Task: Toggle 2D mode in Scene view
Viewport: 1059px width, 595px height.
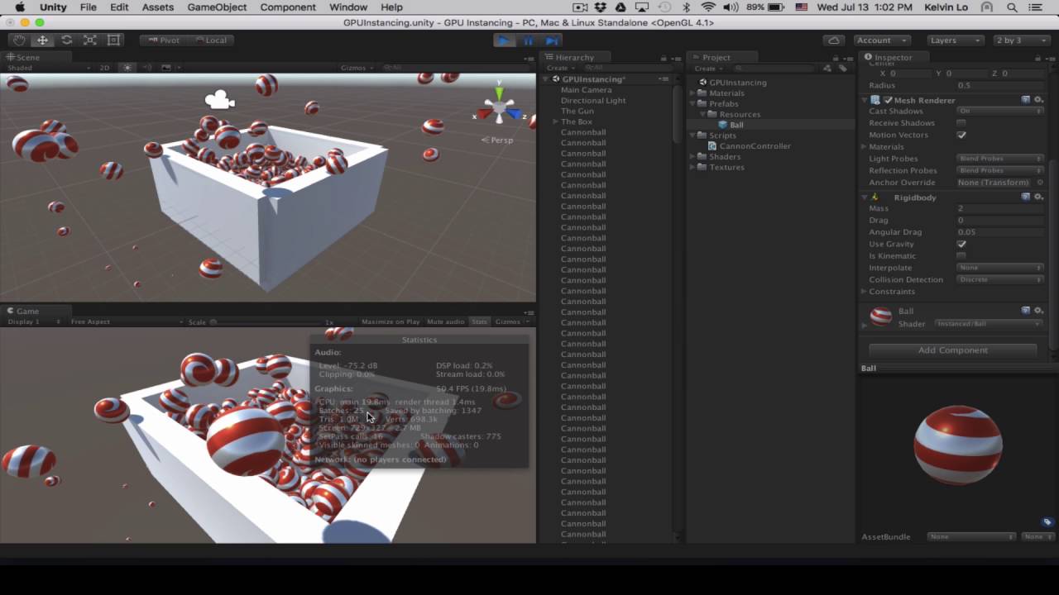Action: (104, 68)
